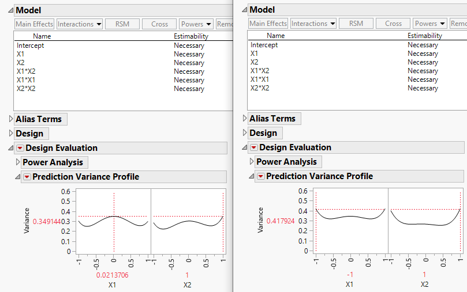Open right Powers dropdown
467x292 pixels.
point(430,24)
